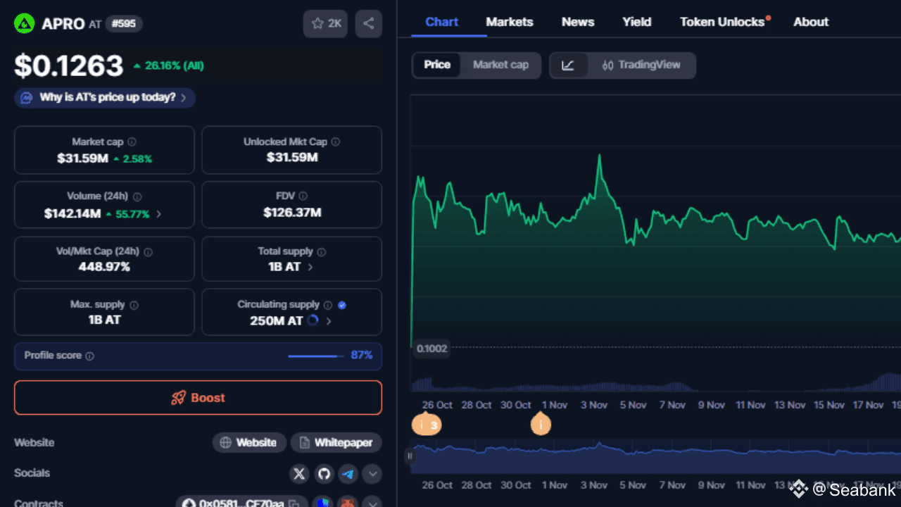Open the GitHub social link
Screen dimensions: 901x507
click(324, 474)
